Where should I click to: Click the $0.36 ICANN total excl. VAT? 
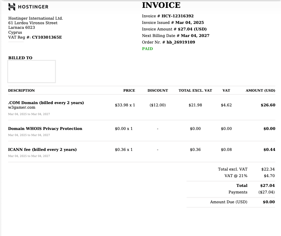click(195, 150)
